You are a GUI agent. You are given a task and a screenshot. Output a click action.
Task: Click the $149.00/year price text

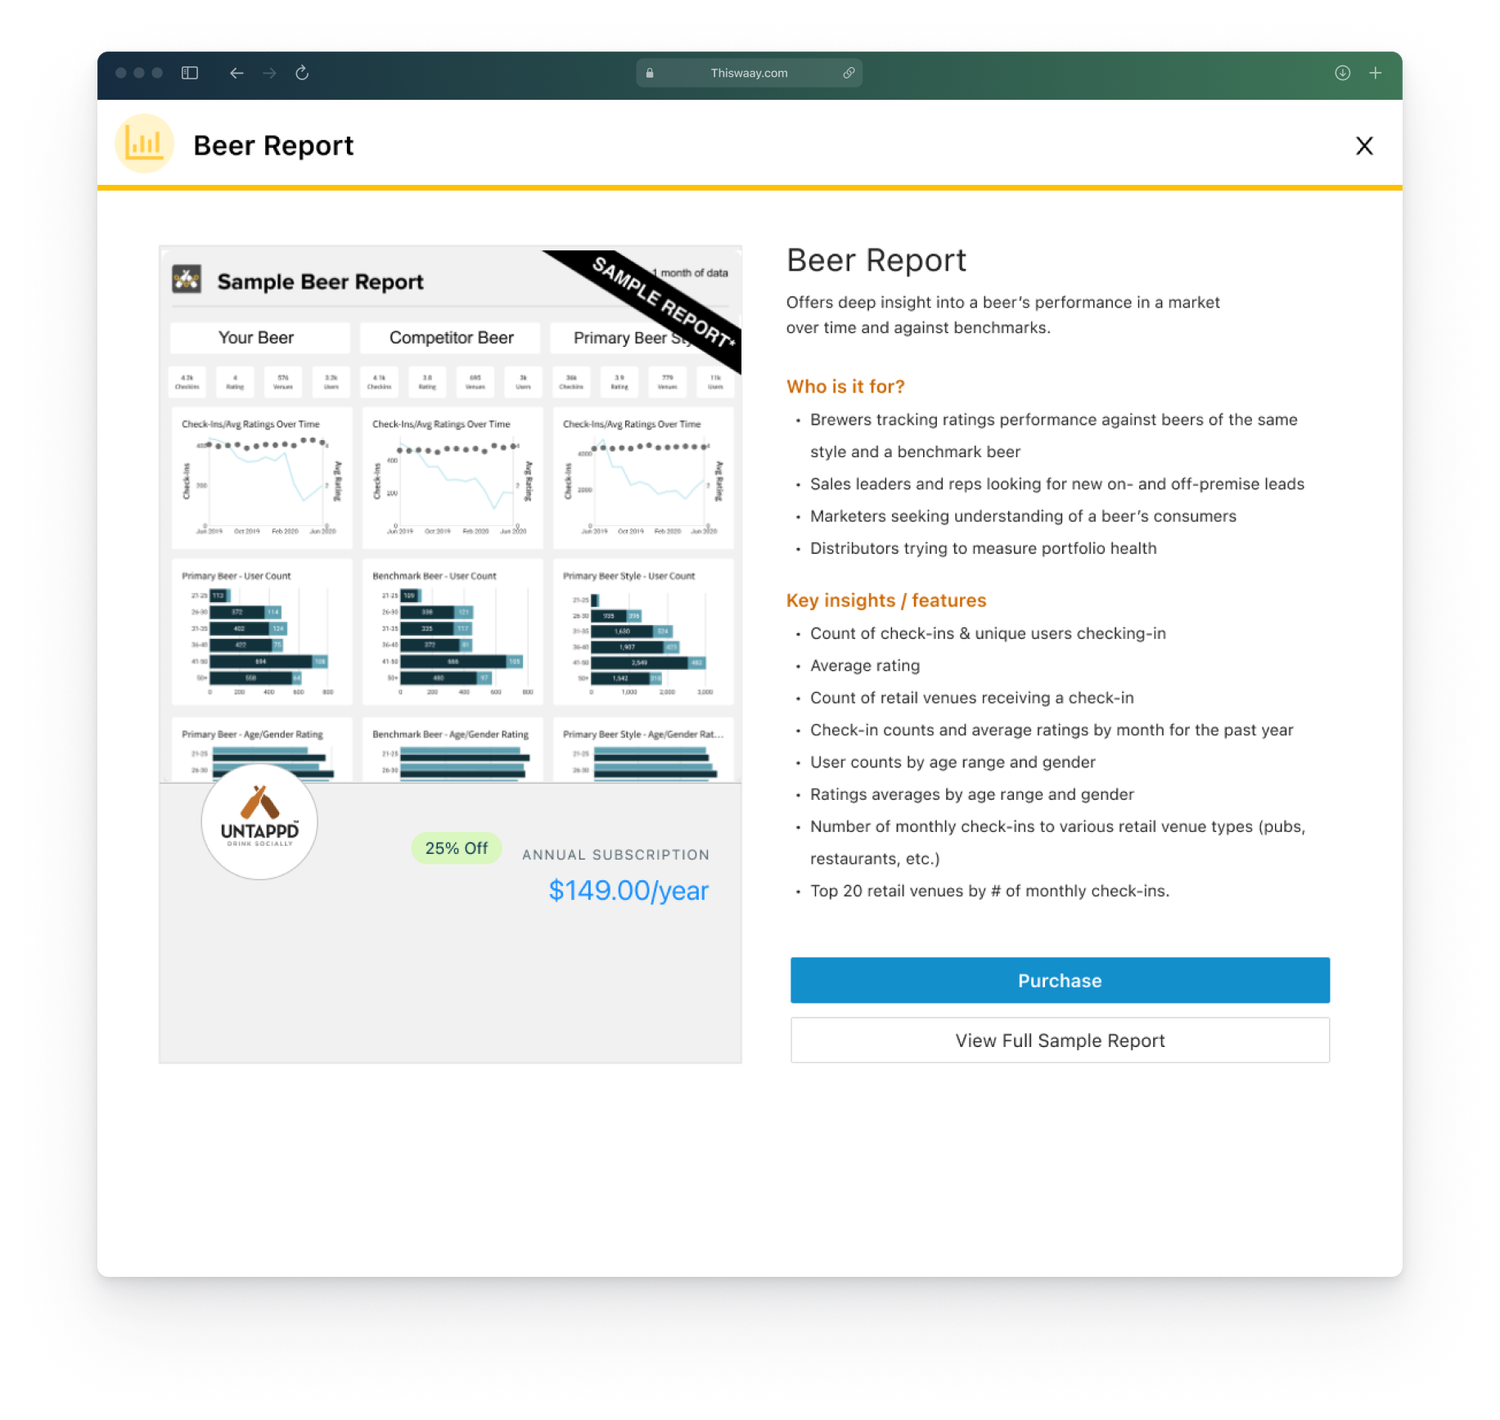tap(628, 890)
